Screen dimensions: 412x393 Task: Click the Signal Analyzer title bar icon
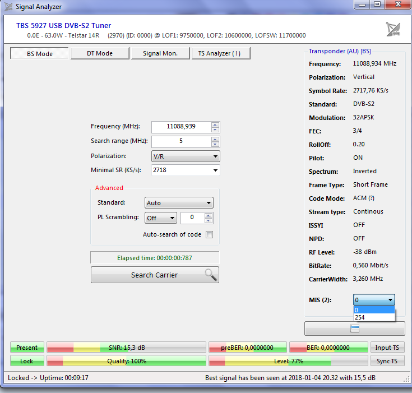click(x=9, y=7)
